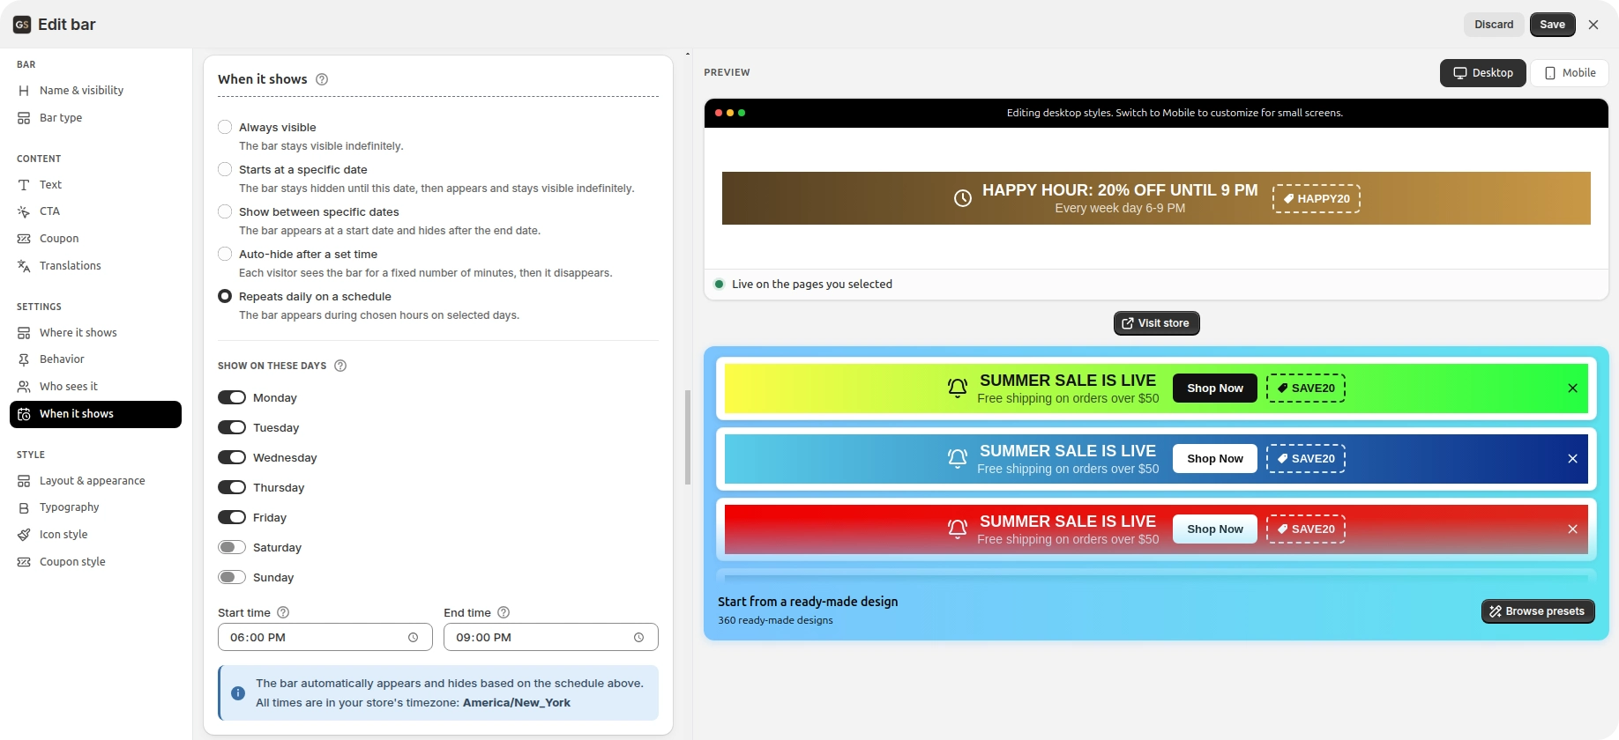Go to the Bar type section
The image size is (1619, 740).
coord(95,117)
